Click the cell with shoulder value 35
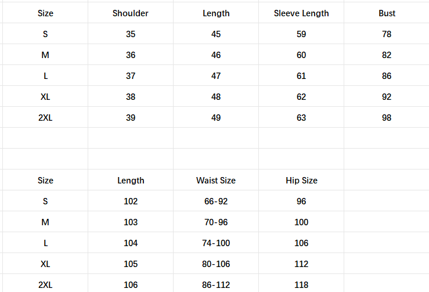 (131, 34)
